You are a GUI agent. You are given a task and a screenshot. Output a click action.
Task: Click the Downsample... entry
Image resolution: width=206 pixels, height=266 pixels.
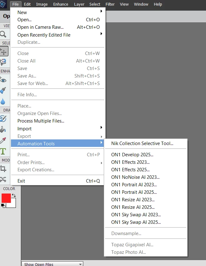pyautogui.click(x=146, y=233)
